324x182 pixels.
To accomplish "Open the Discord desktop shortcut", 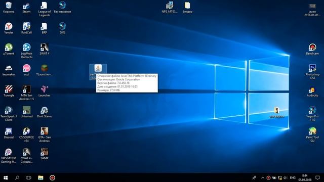I will [9, 133].
